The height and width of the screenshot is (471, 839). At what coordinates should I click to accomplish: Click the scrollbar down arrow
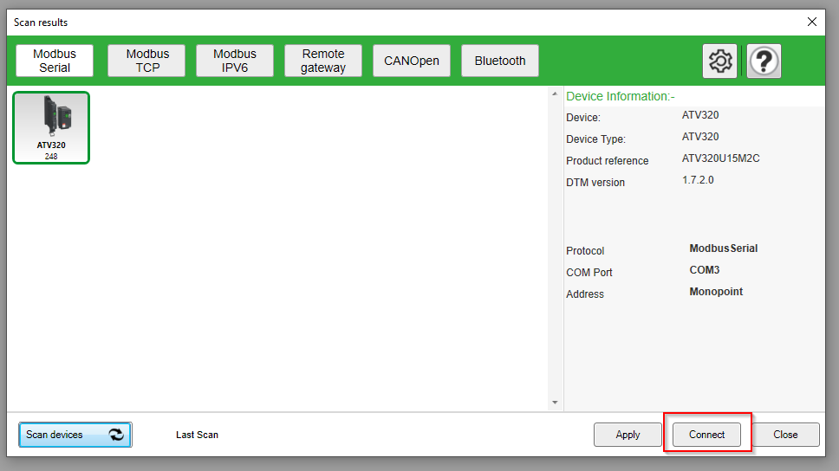tap(555, 403)
